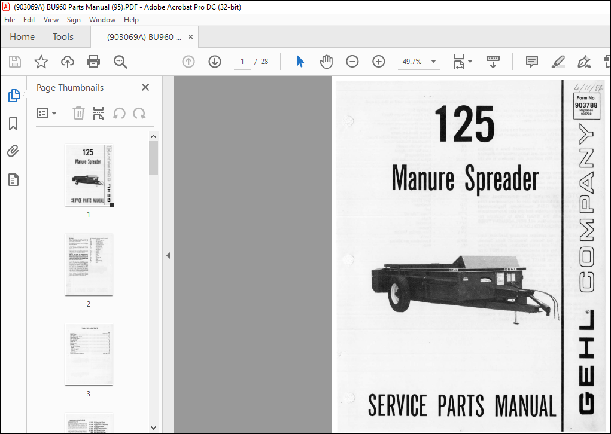The width and height of the screenshot is (611, 434).
Task: Open the File menu
Action: coord(10,20)
